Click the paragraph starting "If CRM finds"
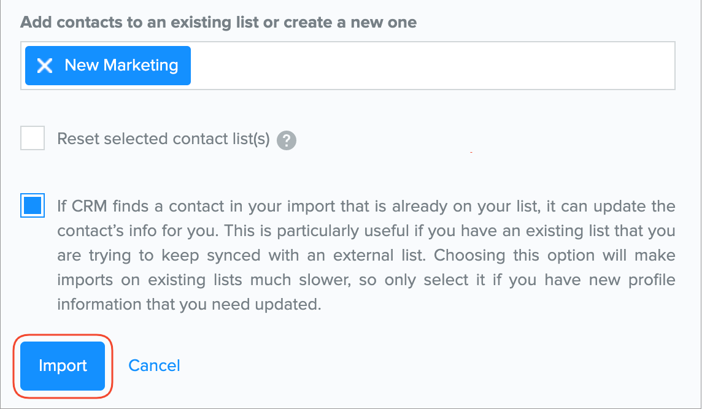702x409 pixels. pyautogui.click(x=366, y=255)
